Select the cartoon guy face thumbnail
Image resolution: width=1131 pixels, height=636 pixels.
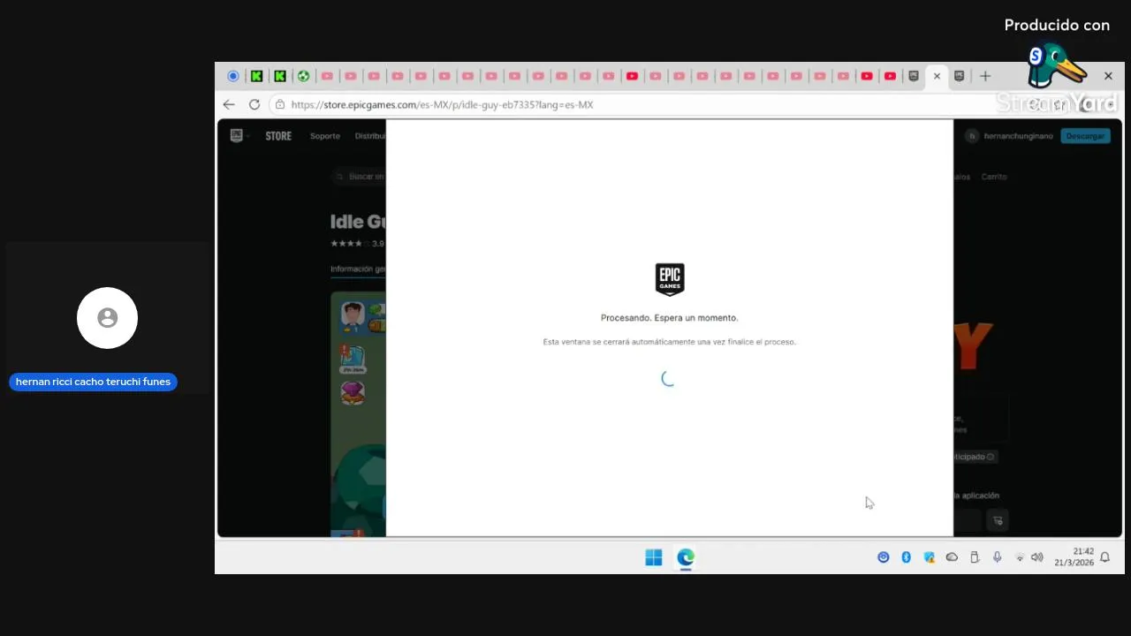(x=353, y=317)
